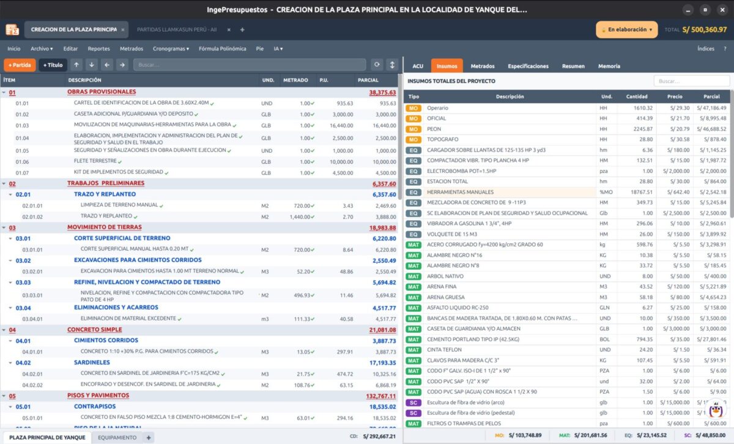The height and width of the screenshot is (444, 734).
Task: Click the expand/collapse all vertical arrows icon
Action: (x=392, y=65)
